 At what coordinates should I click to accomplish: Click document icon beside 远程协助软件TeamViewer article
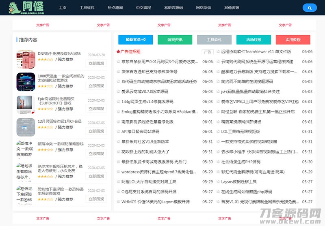[x=217, y=52]
